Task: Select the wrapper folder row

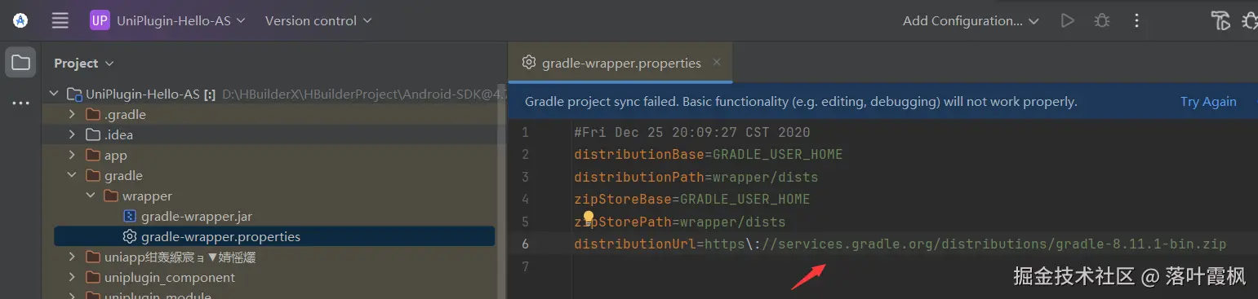Action: [x=274, y=196]
